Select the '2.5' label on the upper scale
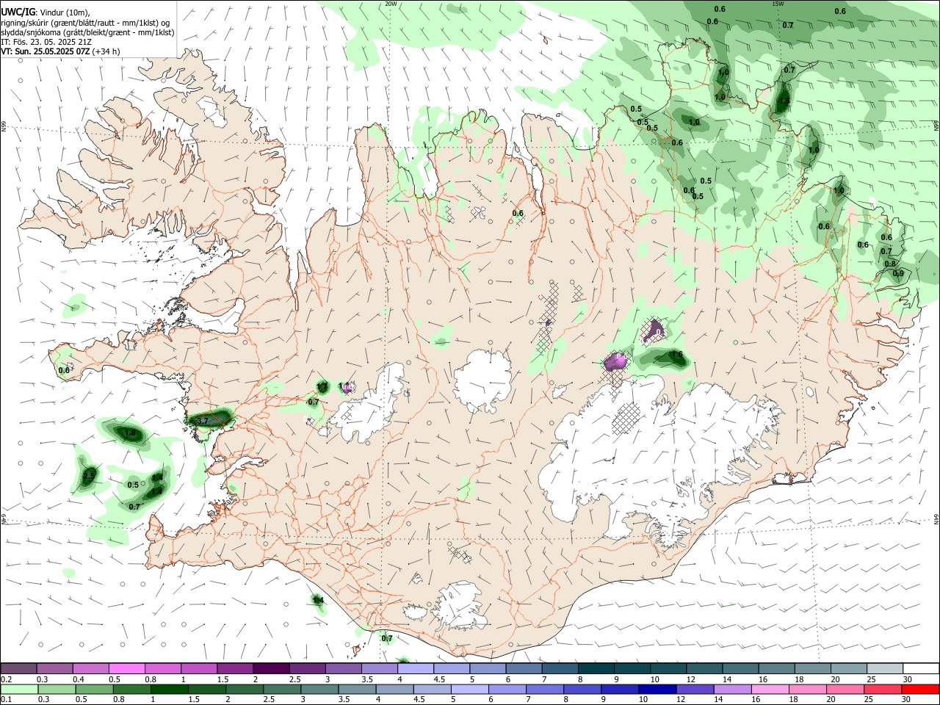 (294, 679)
